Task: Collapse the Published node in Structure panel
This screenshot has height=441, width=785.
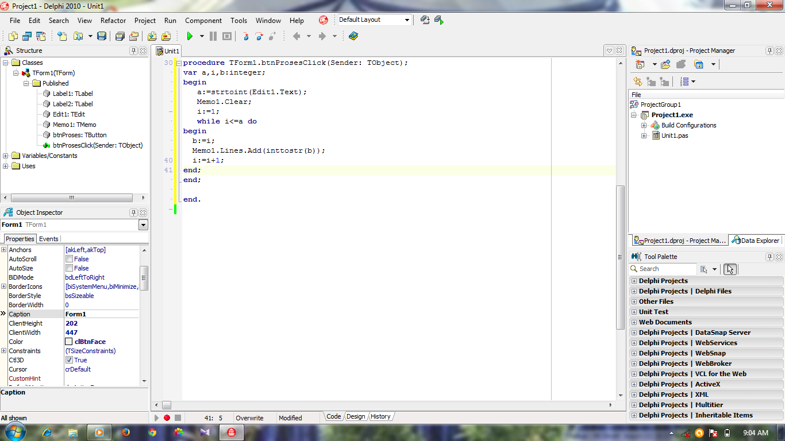Action: tap(25, 83)
